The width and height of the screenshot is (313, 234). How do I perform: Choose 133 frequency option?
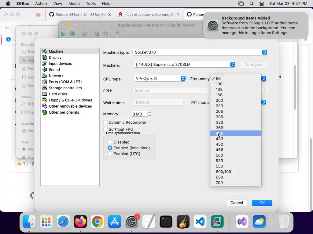tap(236, 90)
